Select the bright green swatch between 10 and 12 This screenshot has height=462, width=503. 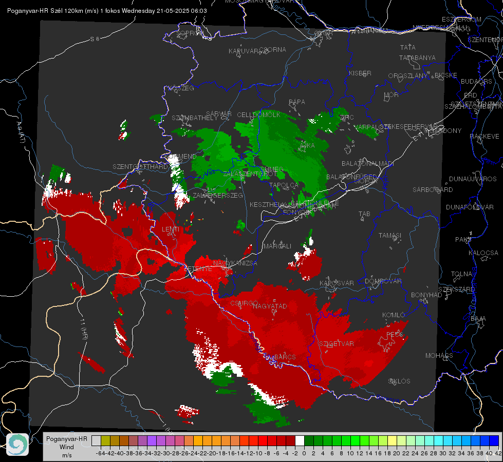pyautogui.click(x=355, y=440)
